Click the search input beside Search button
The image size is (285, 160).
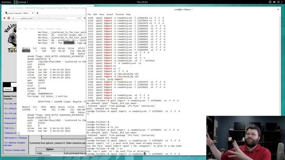[13, 85]
